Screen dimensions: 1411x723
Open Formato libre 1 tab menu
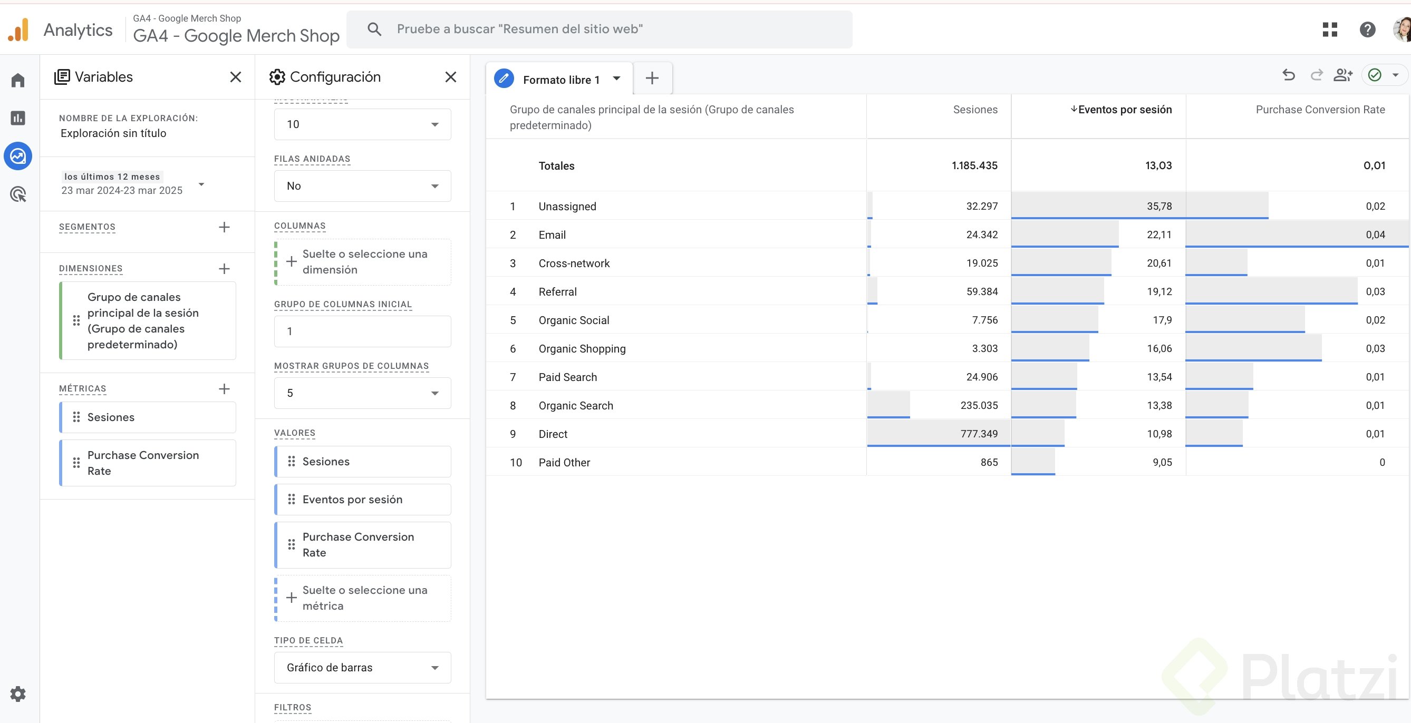click(x=617, y=79)
